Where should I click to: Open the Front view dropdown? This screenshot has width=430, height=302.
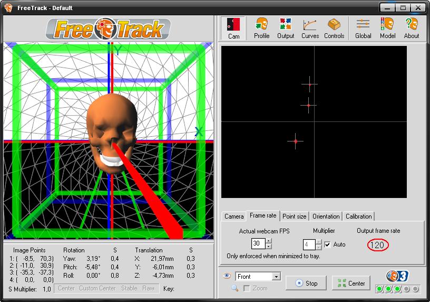(277, 277)
